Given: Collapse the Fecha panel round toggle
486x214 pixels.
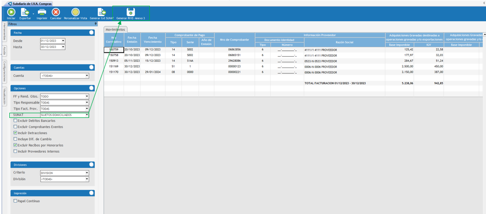Looking at the screenshot, I should pyautogui.click(x=91, y=33).
